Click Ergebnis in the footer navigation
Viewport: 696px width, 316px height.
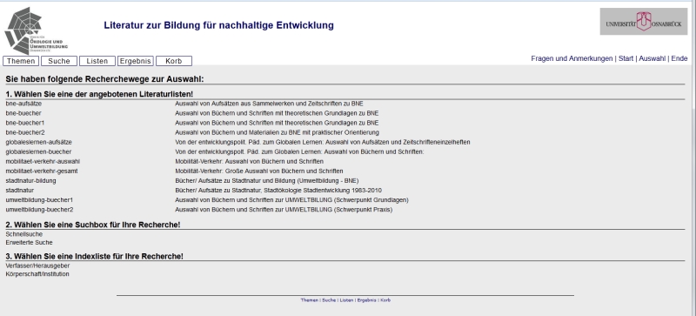tap(366, 300)
